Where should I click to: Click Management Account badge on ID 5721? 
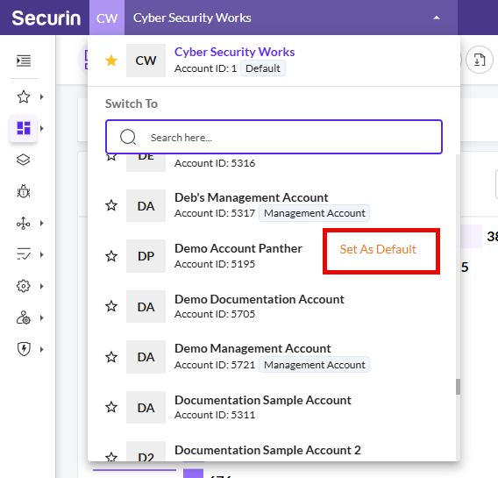[314, 365]
